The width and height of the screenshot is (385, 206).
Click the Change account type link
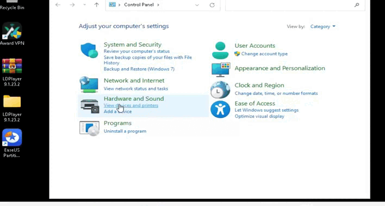(x=264, y=54)
